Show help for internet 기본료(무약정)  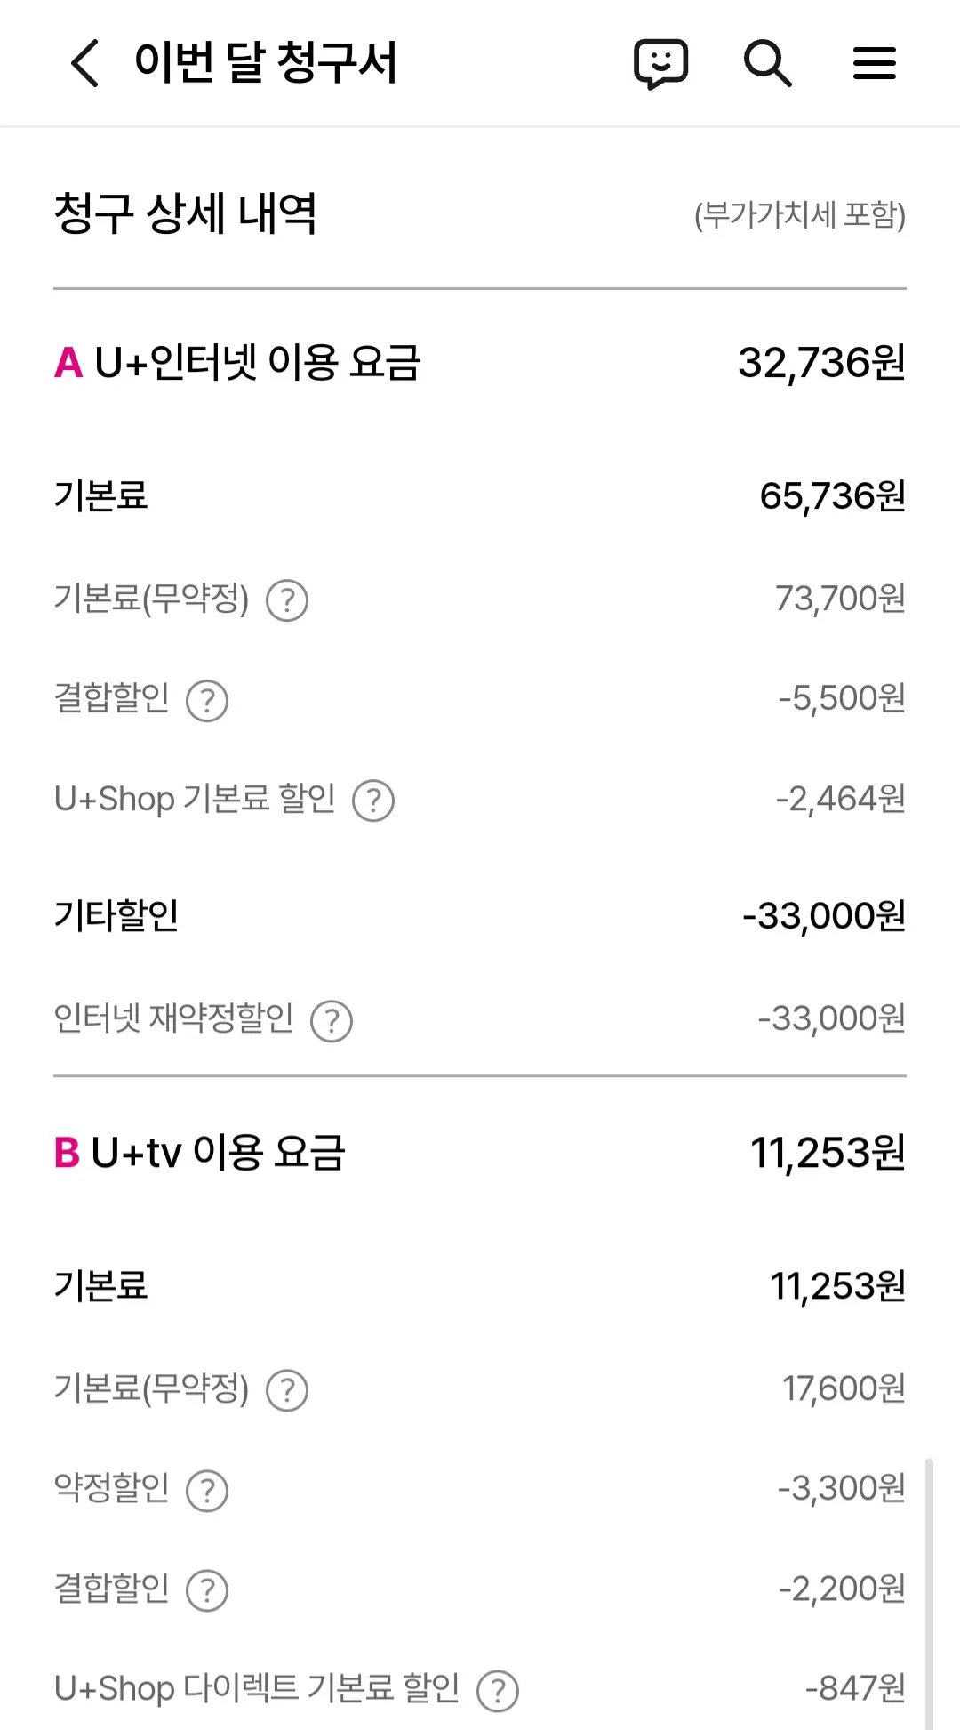(x=287, y=600)
